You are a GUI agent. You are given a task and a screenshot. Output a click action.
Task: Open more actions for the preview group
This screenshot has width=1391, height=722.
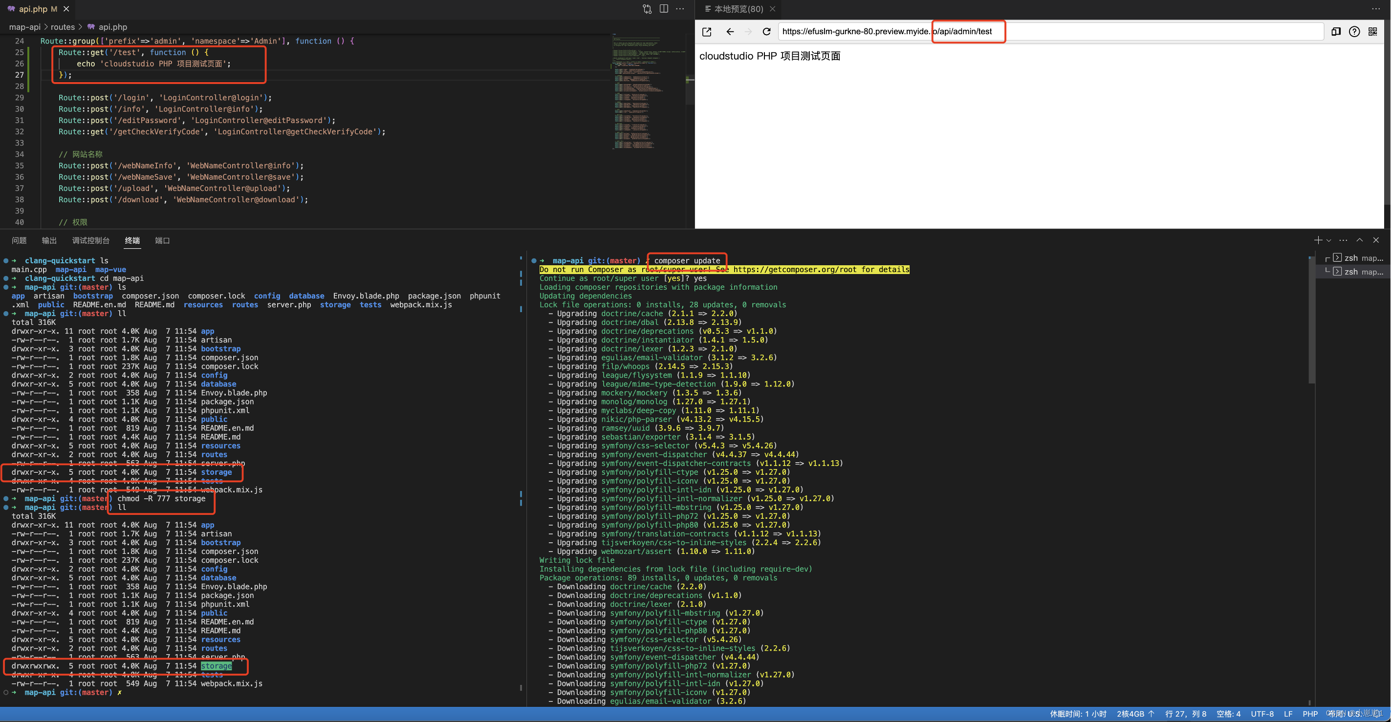point(1375,9)
